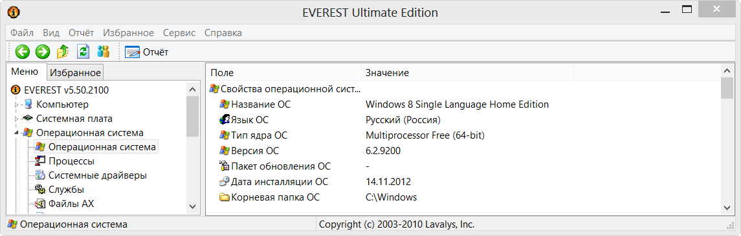
Task: Select the Процессы tree item
Action: [65, 161]
